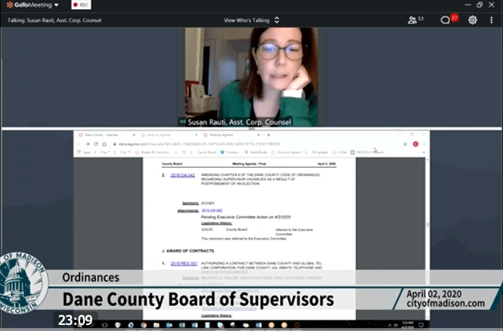Image resolution: width=503 pixels, height=331 pixels.
Task: Open the GoToMeeting three-dot more menu
Action: (491, 20)
